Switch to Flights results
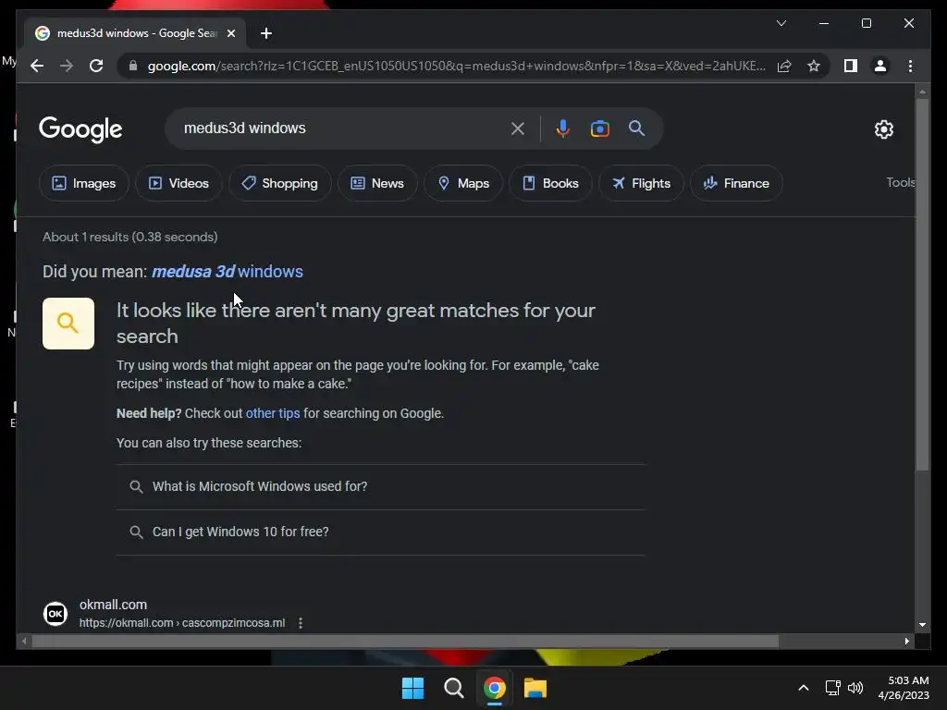Image resolution: width=947 pixels, height=710 pixels. (x=641, y=183)
